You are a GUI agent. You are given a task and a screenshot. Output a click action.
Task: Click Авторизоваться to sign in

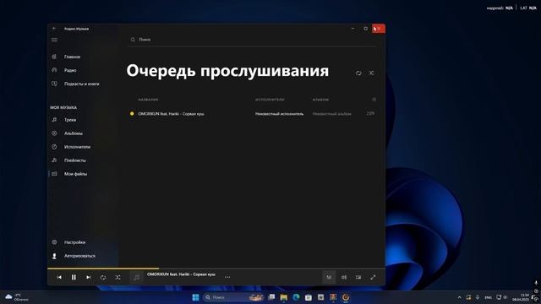click(x=79, y=256)
